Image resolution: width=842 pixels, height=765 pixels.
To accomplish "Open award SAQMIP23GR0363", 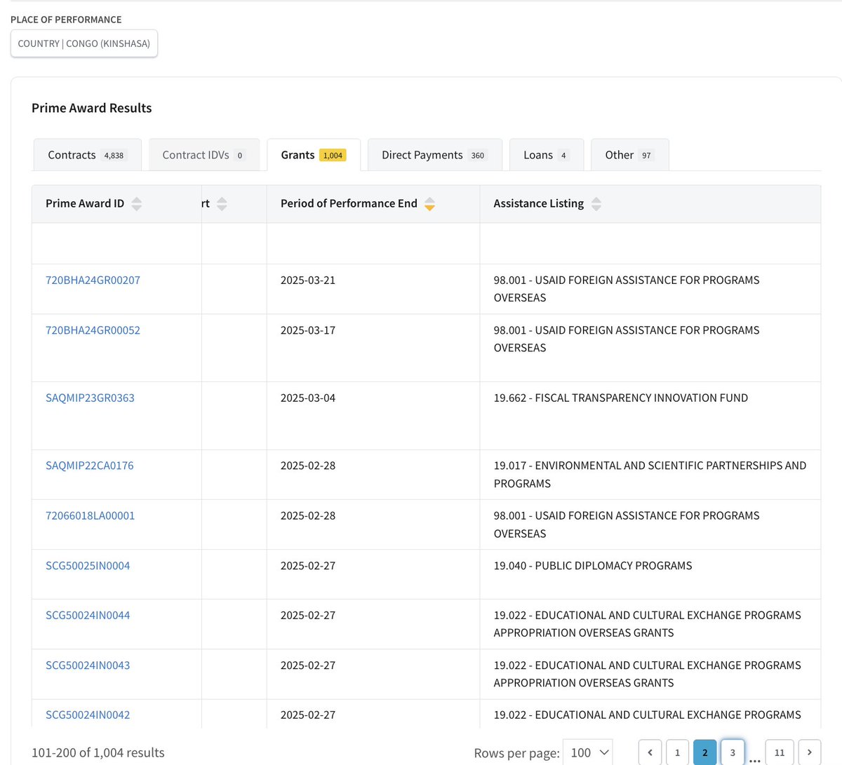I will 90,398.
